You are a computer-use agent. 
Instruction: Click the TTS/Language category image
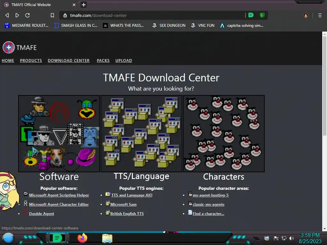pos(141,134)
